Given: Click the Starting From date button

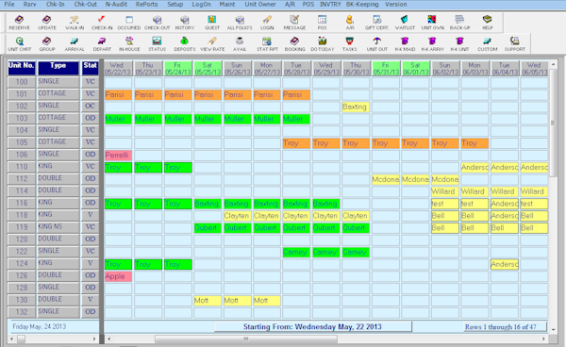Looking at the screenshot, I should [312, 327].
